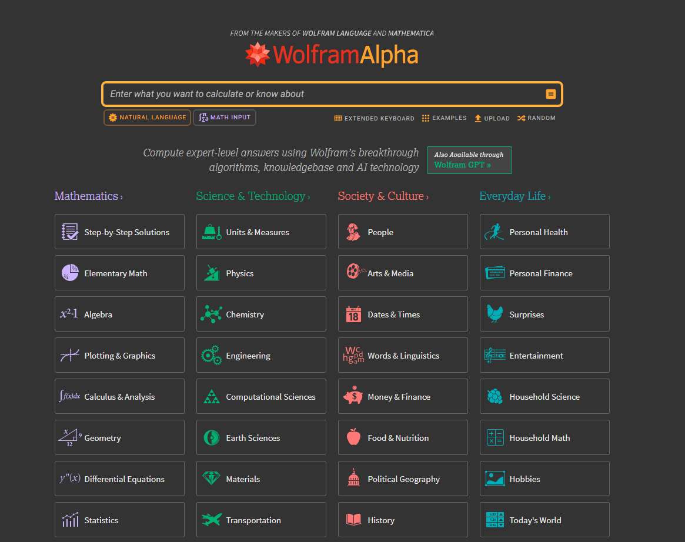Expand the Mathematics category heading
The image size is (685, 542).
tap(88, 196)
